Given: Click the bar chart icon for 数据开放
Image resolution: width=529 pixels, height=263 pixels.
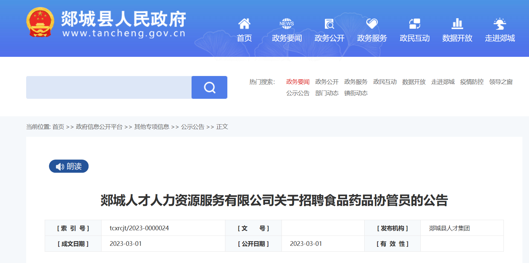Looking at the screenshot, I should click(457, 24).
